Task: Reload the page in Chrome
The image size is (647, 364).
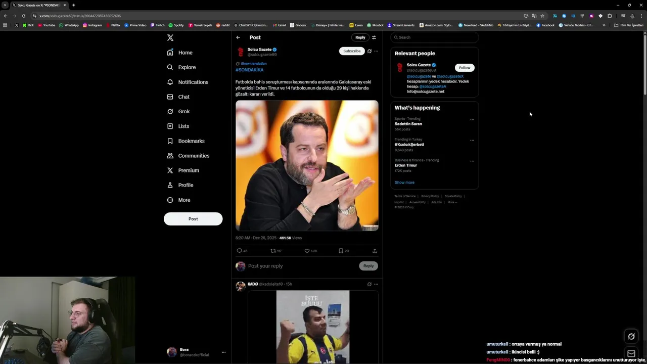Action: (24, 16)
